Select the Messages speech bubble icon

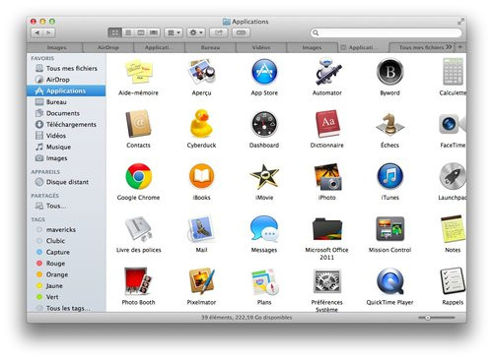264,229
